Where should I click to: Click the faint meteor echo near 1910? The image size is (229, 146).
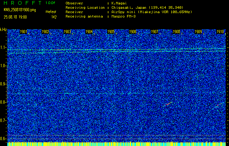tap(219, 105)
